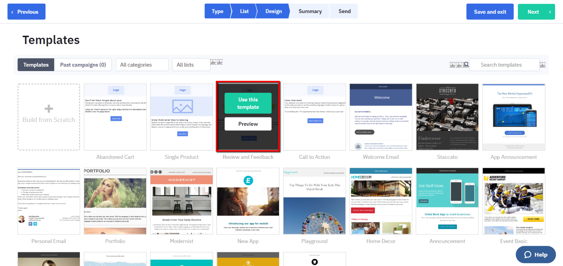This screenshot has height=266, width=563.
Task: Select the Templates tab
Action: (36, 65)
